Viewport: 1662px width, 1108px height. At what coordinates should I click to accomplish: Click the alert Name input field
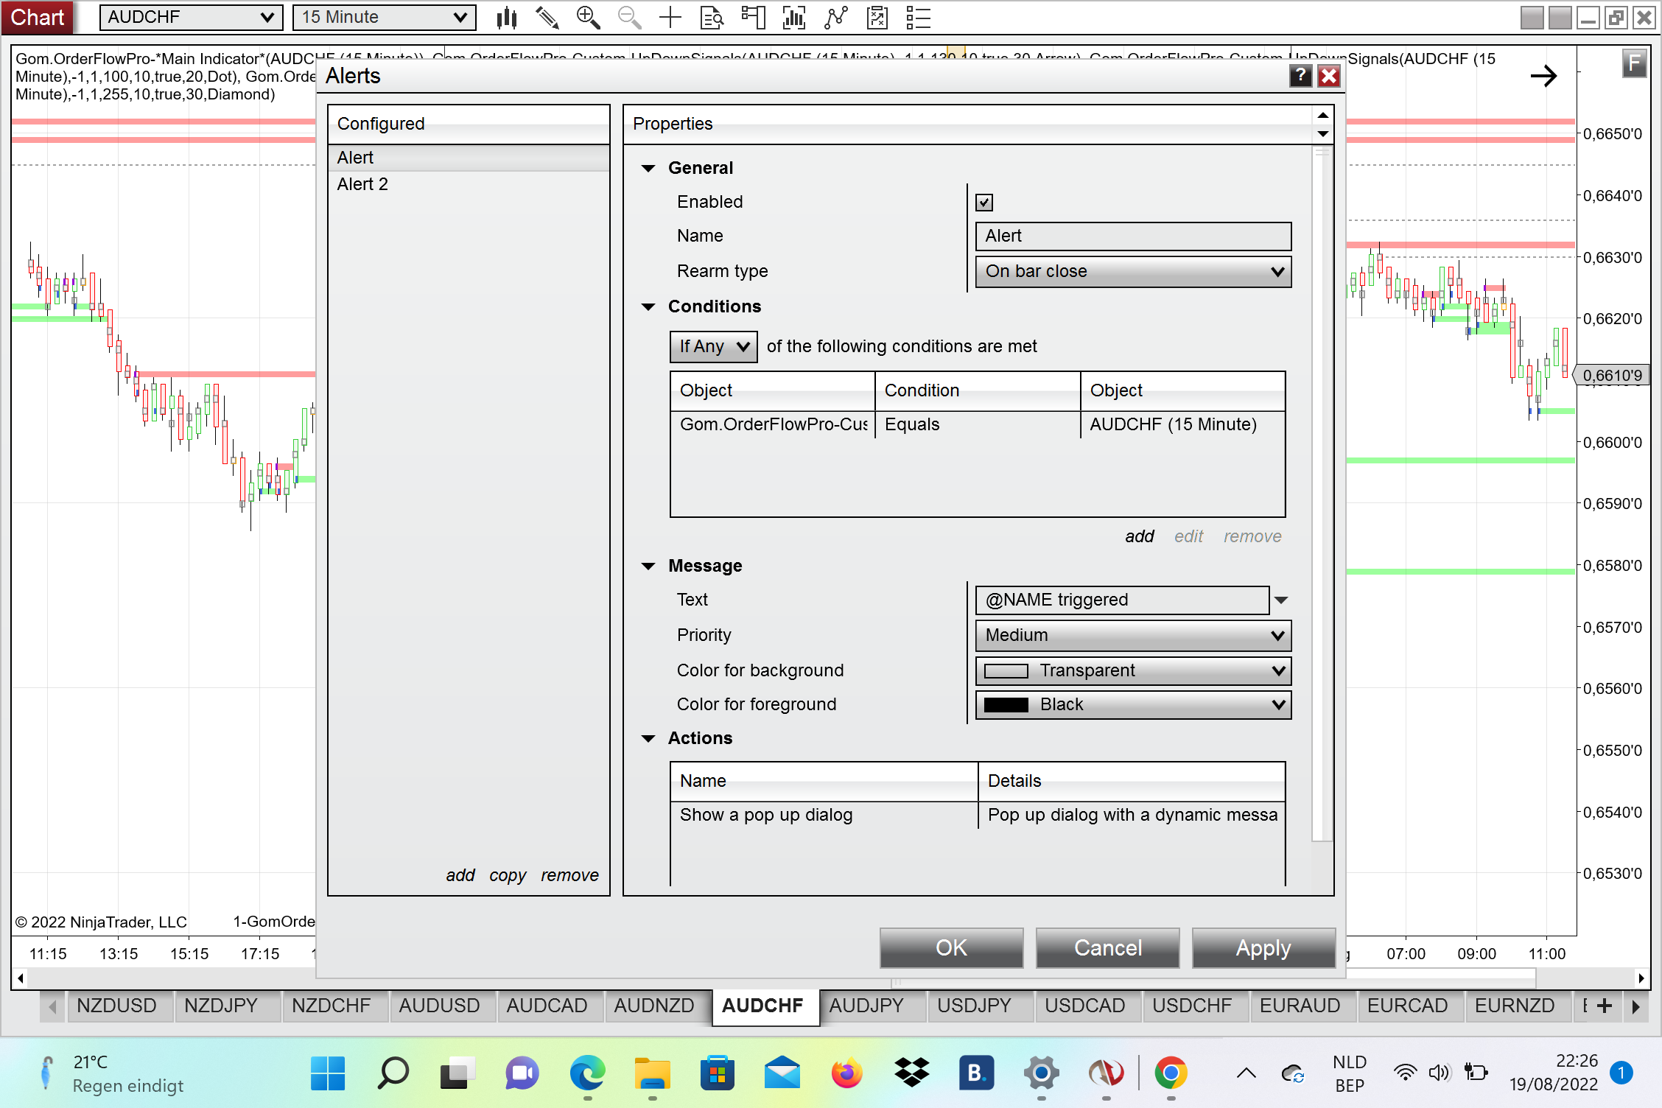[1133, 236]
